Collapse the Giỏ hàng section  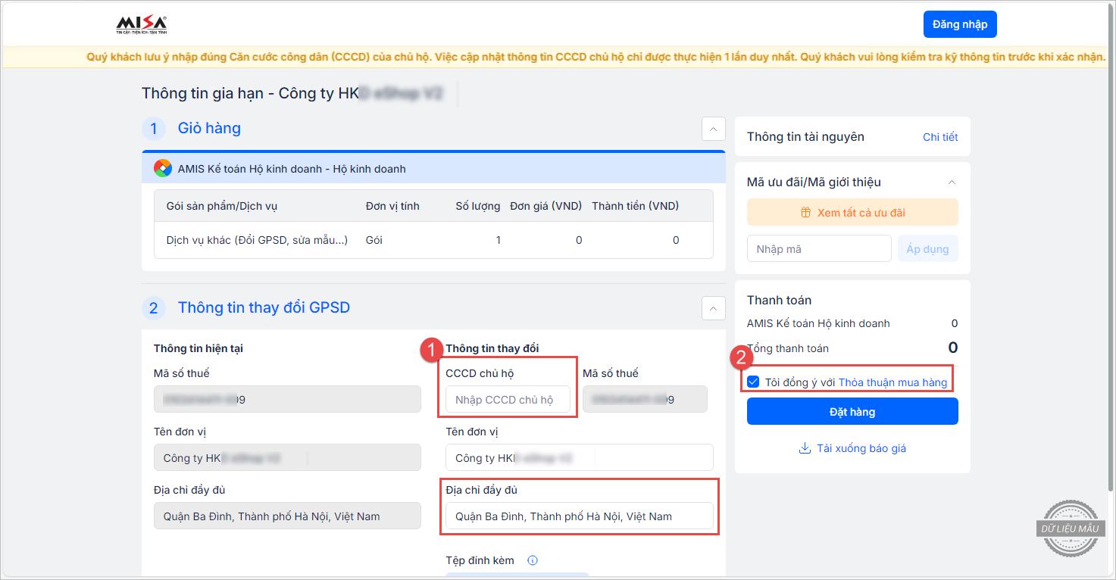pos(714,129)
